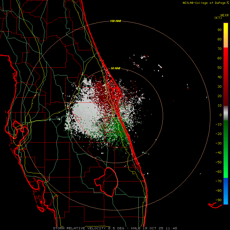Image resolution: width=230 pixels, height=230 pixels.
Task: Click the yellow top segment of the color bar
Action: pos(226,35)
